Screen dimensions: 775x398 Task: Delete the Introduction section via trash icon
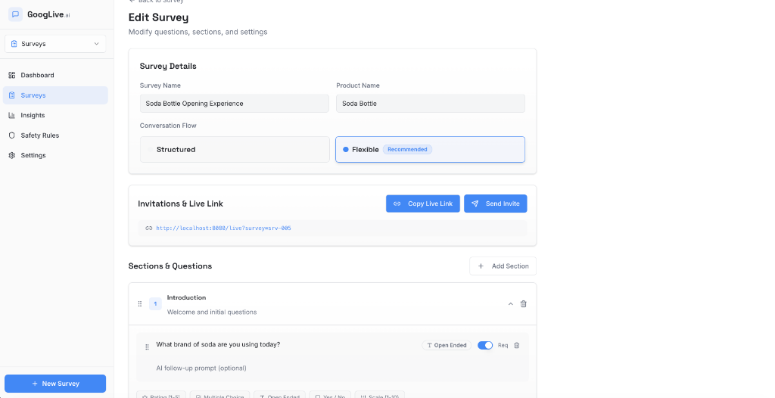(524, 304)
